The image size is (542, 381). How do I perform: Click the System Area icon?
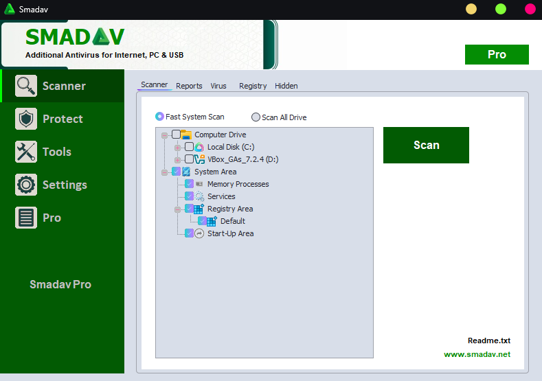186,172
